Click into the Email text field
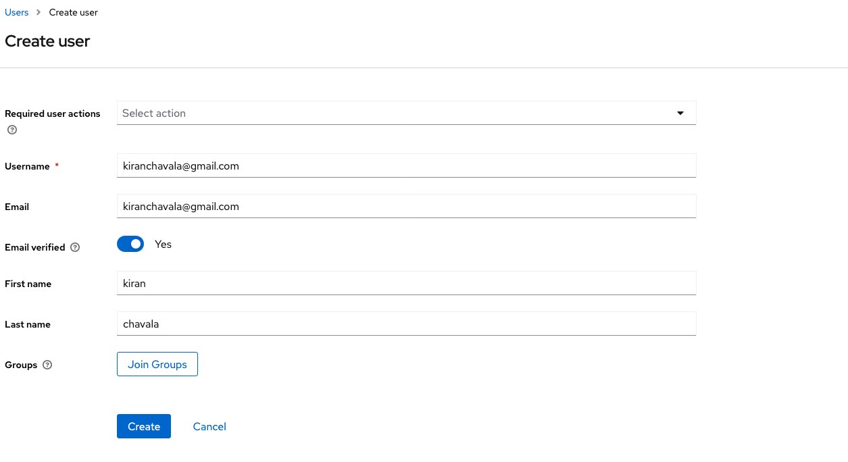848x462 pixels. click(406, 207)
